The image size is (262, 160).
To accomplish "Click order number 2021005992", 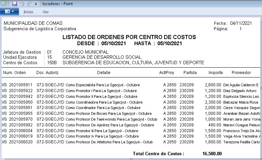I will pos(20,125).
